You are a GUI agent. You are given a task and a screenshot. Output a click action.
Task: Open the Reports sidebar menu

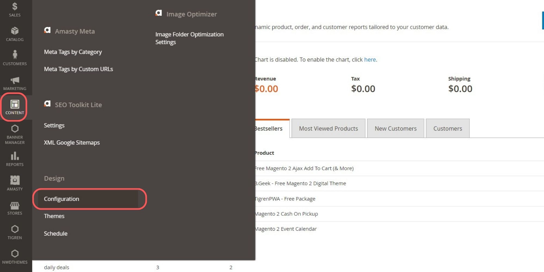[15, 159]
